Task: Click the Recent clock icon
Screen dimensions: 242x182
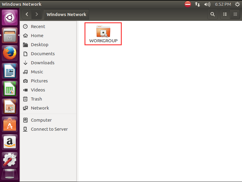Action: tap(25, 27)
